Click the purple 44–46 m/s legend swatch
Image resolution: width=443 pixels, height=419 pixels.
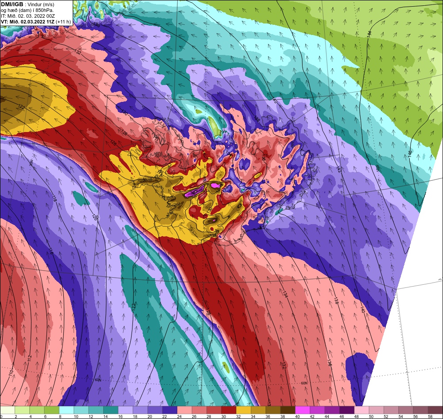click(x=332, y=410)
